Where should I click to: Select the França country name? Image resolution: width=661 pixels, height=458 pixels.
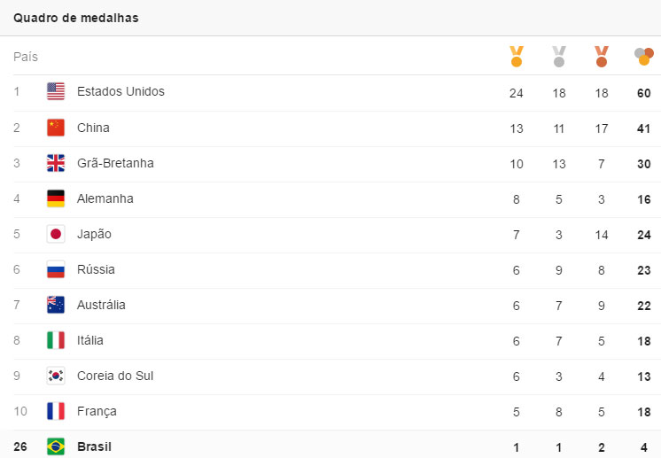[x=97, y=411]
